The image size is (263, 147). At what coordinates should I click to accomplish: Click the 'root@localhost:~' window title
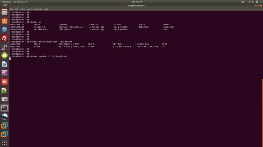pyautogui.click(x=136, y=5)
